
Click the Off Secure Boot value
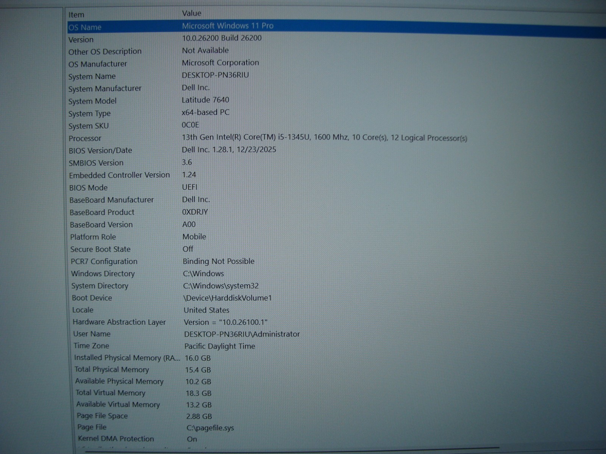[x=188, y=249]
